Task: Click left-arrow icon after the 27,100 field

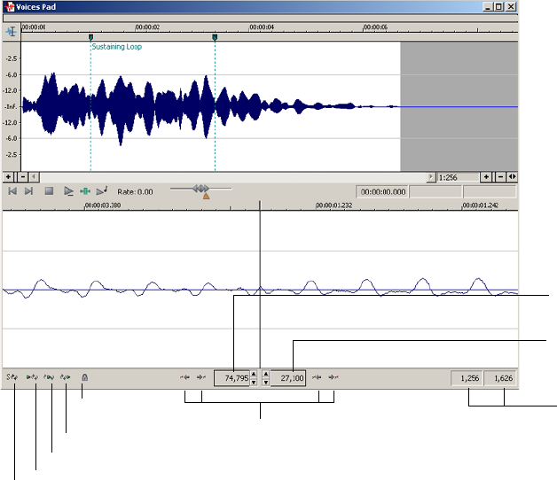Action: coord(317,377)
